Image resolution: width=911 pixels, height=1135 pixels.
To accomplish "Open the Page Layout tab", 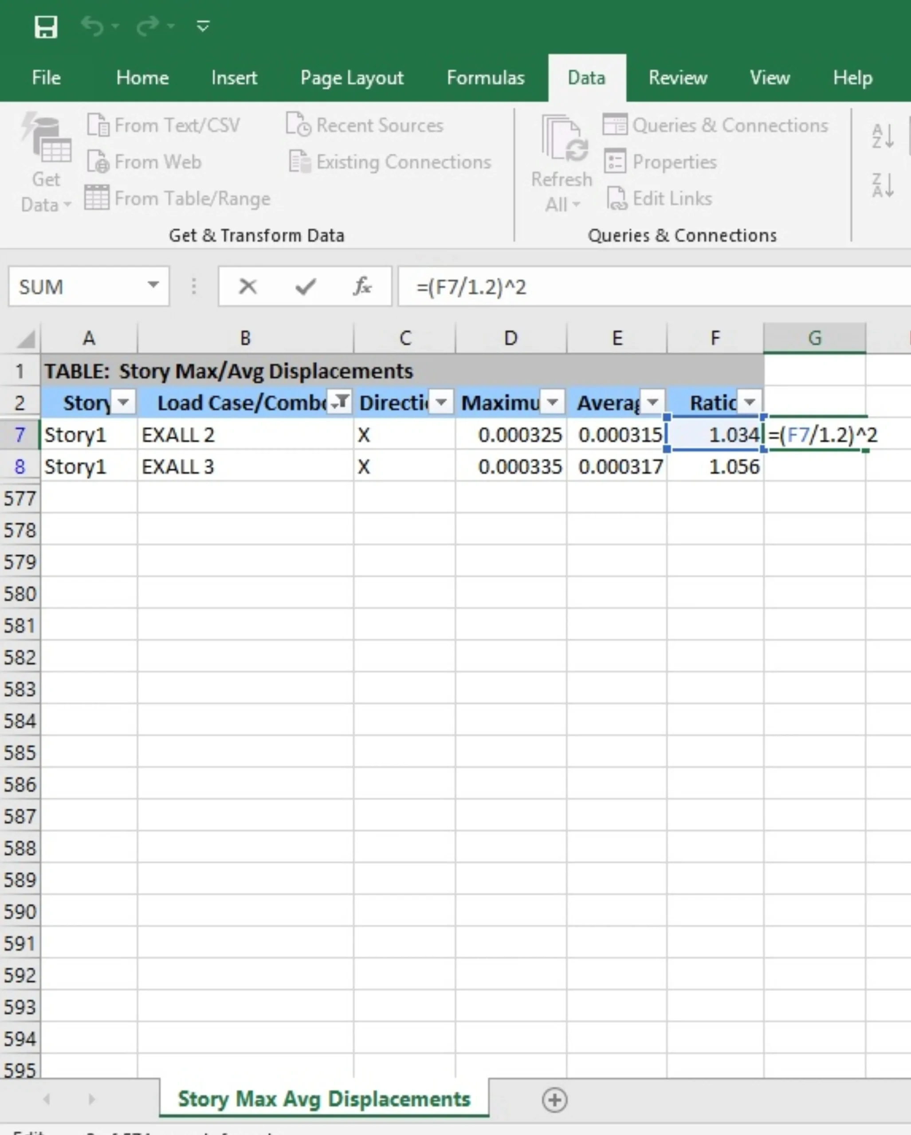I will 352,78.
